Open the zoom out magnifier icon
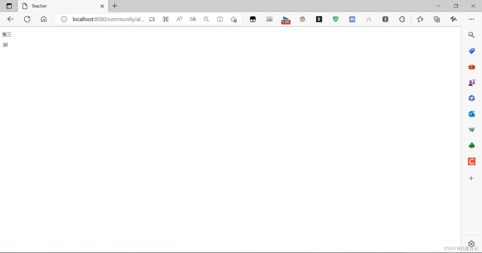The width and height of the screenshot is (482, 253). pos(206,19)
